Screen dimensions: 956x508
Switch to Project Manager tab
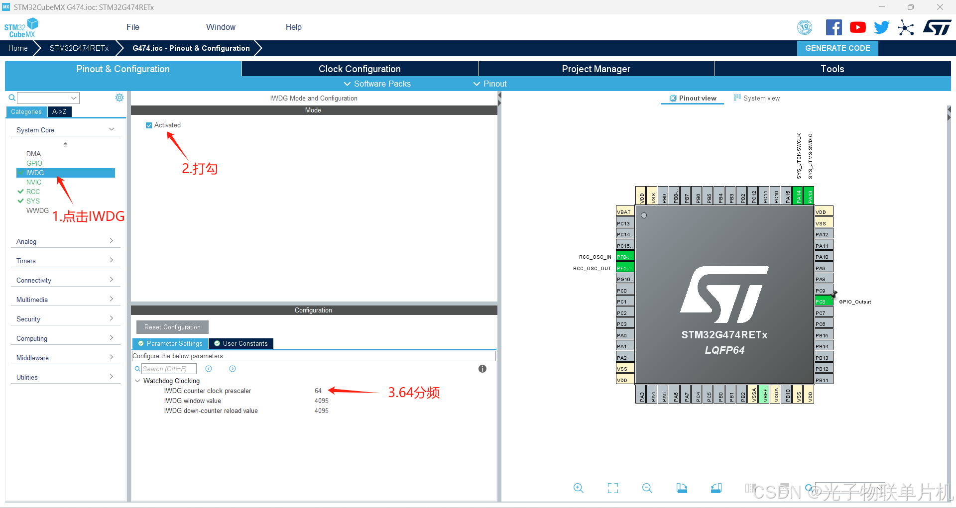pos(596,69)
